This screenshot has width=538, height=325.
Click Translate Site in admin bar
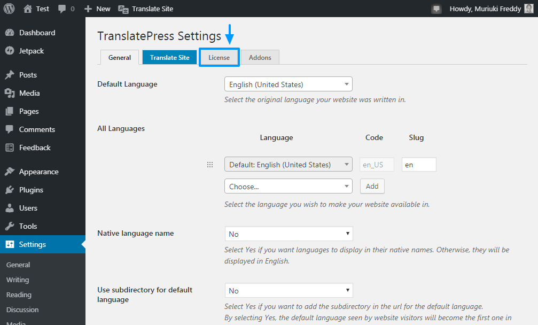pos(153,9)
